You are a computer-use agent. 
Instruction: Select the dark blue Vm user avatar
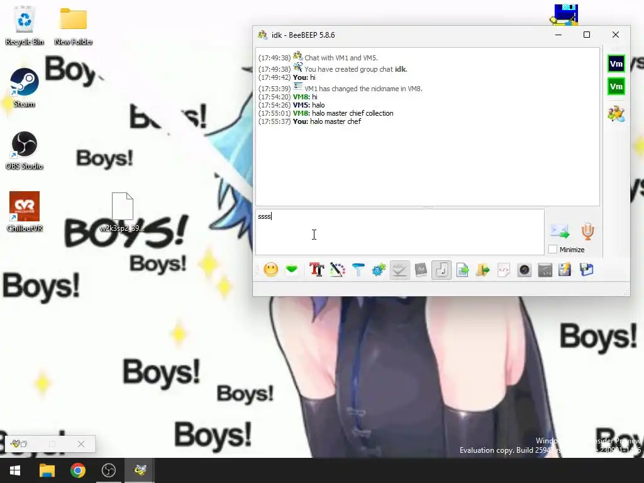tap(616, 64)
